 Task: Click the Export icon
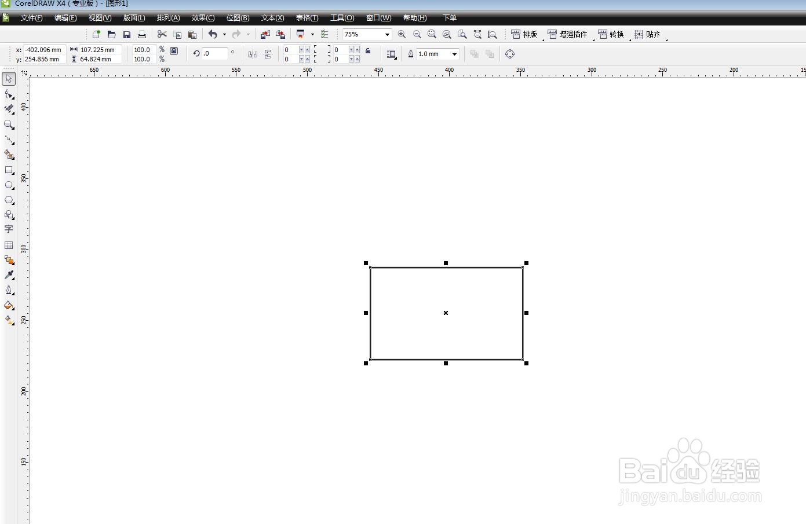point(280,34)
